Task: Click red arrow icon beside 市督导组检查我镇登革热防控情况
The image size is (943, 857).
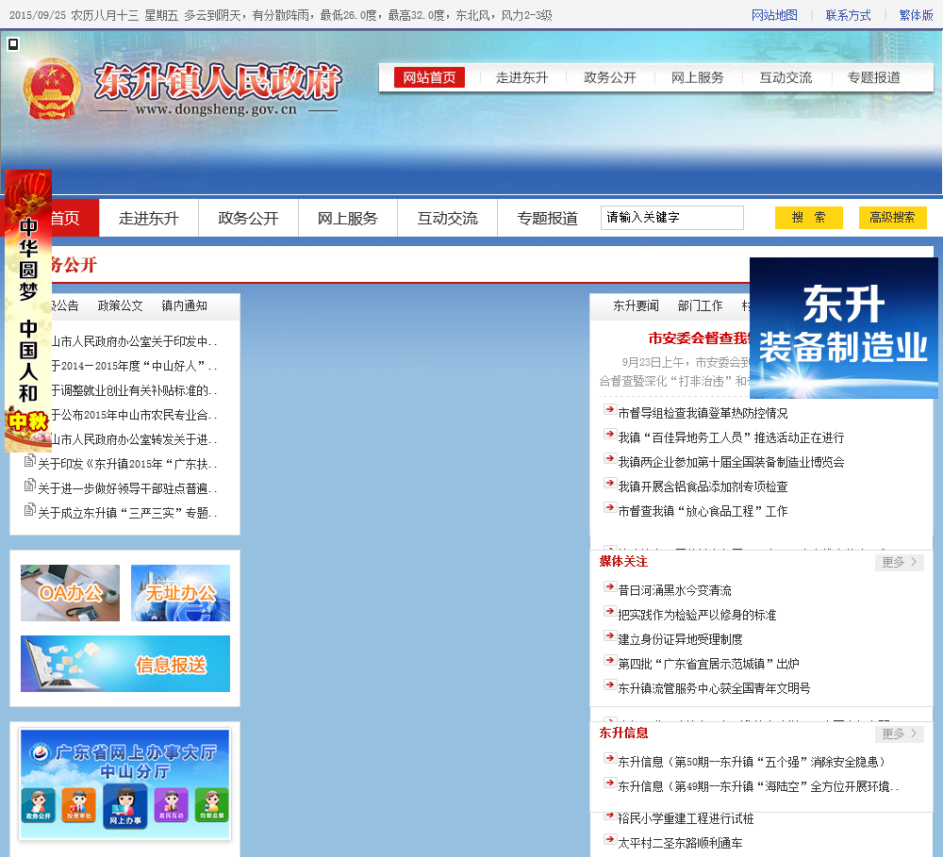Action: (x=610, y=410)
